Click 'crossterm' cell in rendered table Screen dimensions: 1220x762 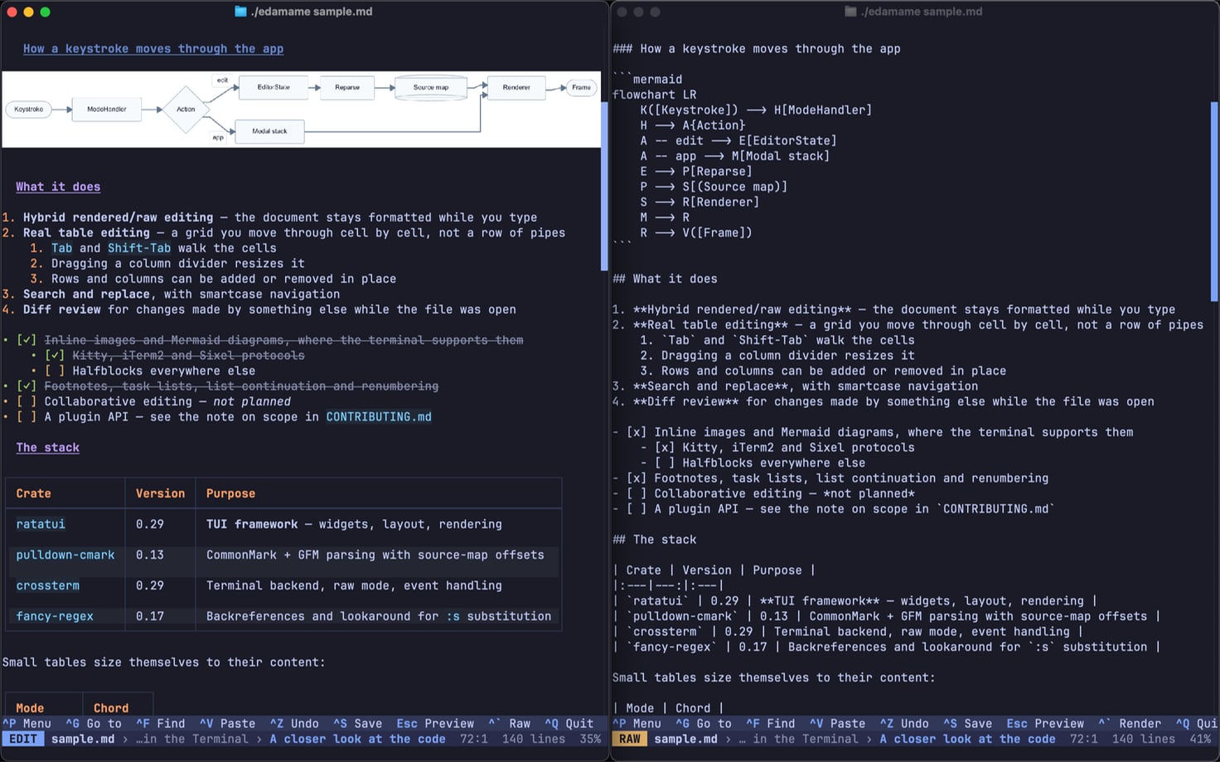pos(48,585)
